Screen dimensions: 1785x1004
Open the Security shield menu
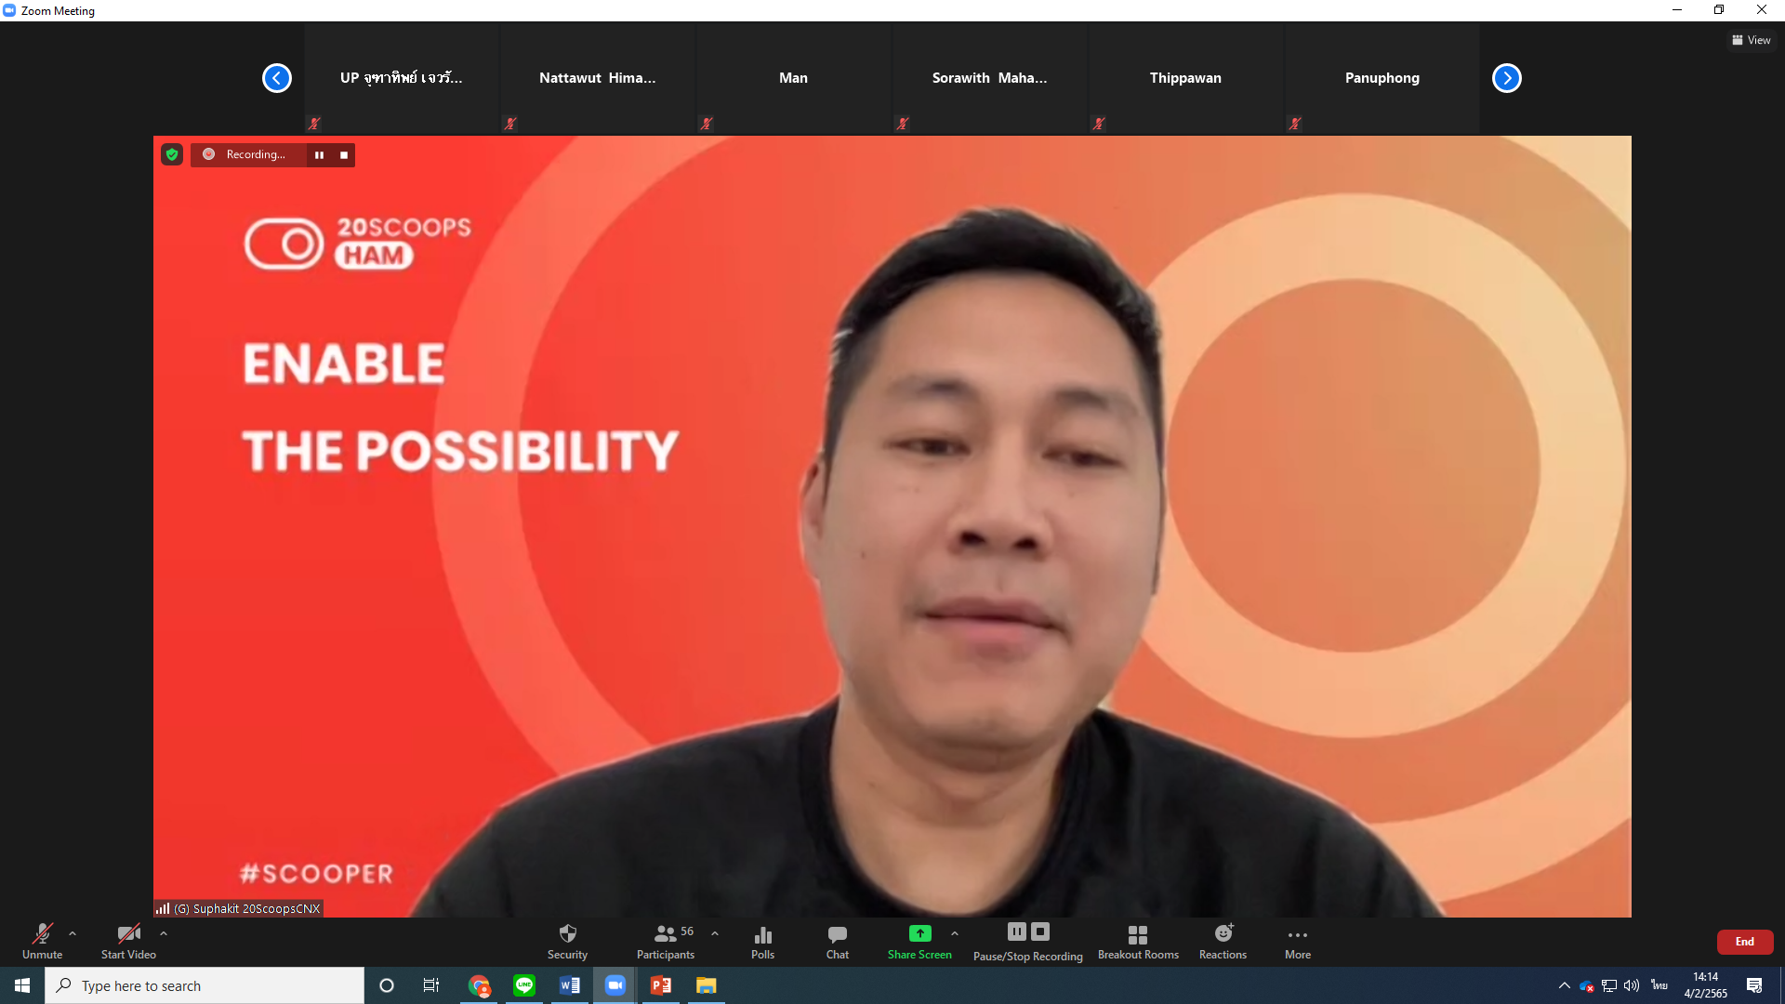(567, 941)
